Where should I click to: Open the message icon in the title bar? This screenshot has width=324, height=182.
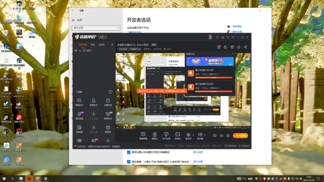[x=217, y=37]
